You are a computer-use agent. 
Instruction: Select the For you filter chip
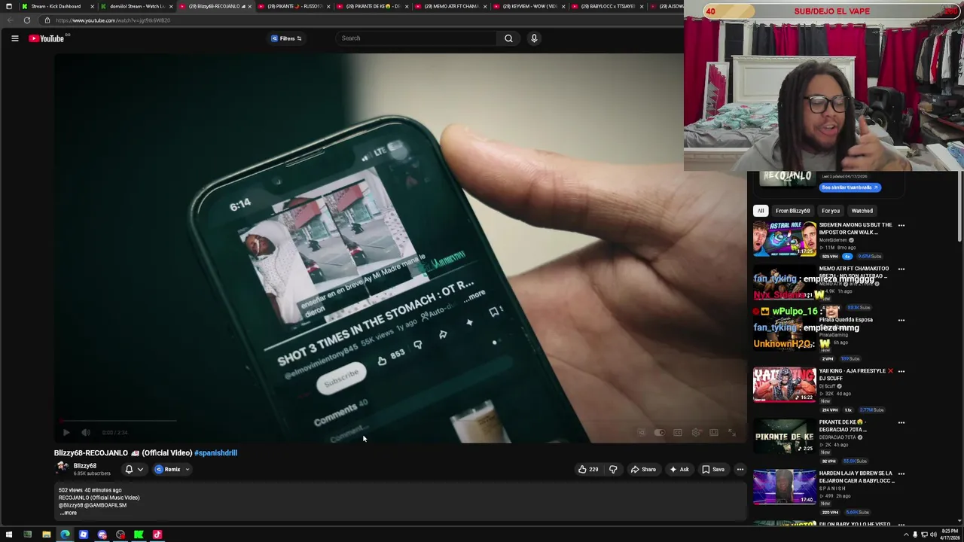pyautogui.click(x=831, y=211)
